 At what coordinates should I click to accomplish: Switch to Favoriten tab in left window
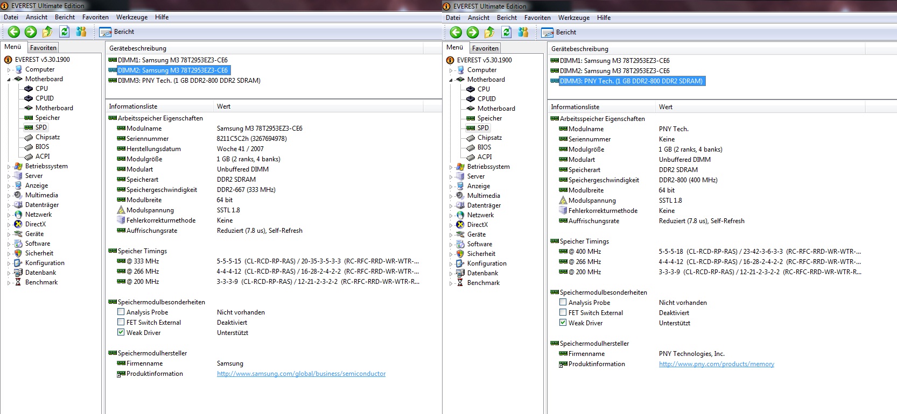click(43, 48)
